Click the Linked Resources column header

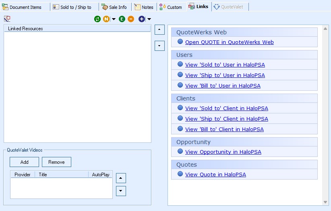[x=77, y=29]
